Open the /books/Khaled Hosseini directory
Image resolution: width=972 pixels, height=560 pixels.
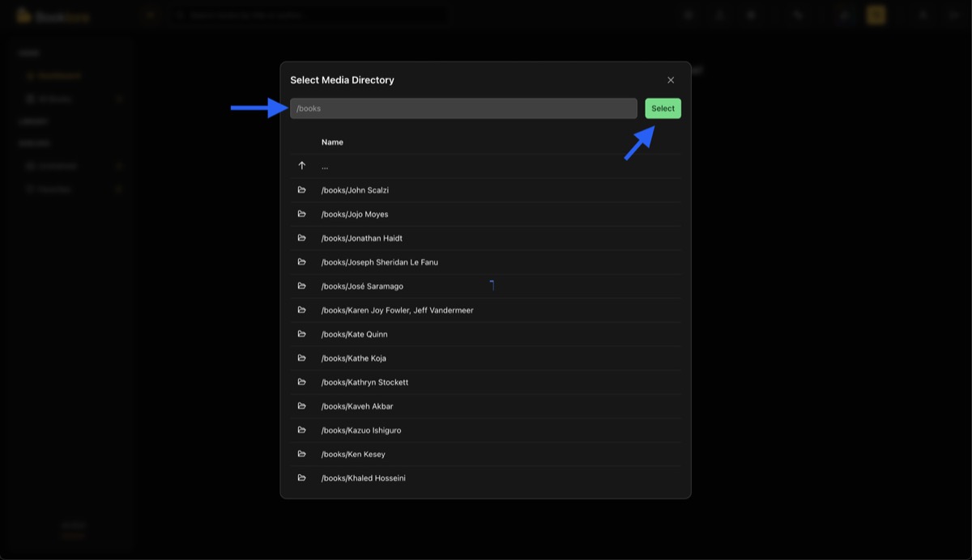click(364, 477)
